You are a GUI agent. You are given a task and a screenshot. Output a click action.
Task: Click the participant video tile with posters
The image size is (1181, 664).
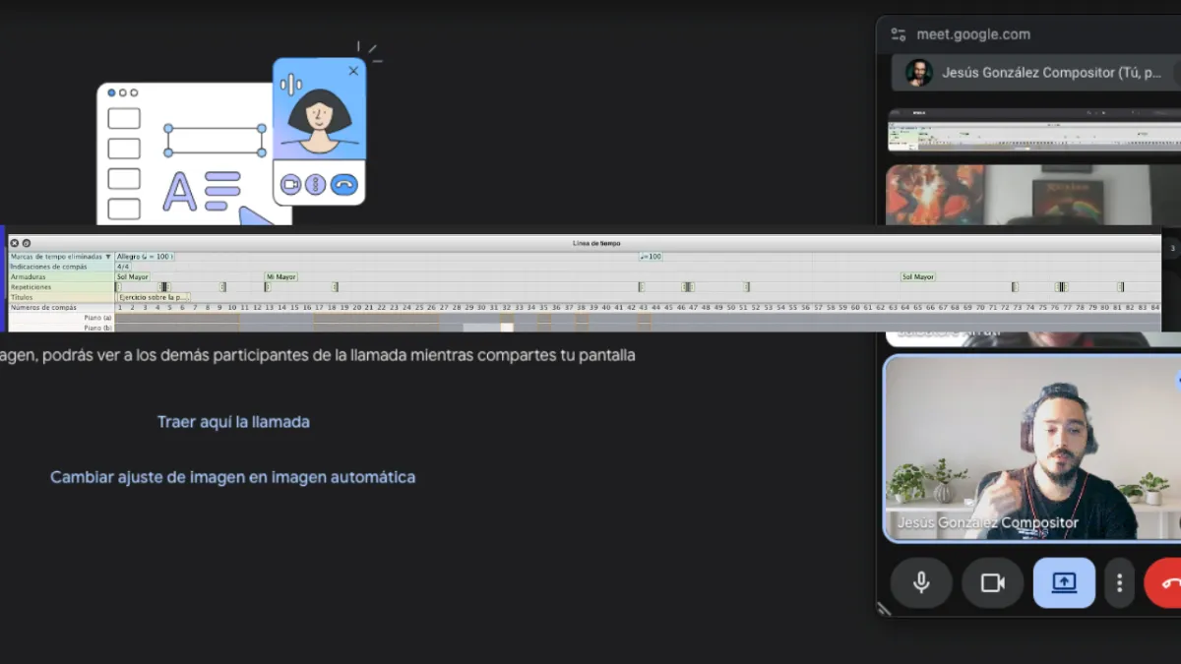coord(1032,195)
